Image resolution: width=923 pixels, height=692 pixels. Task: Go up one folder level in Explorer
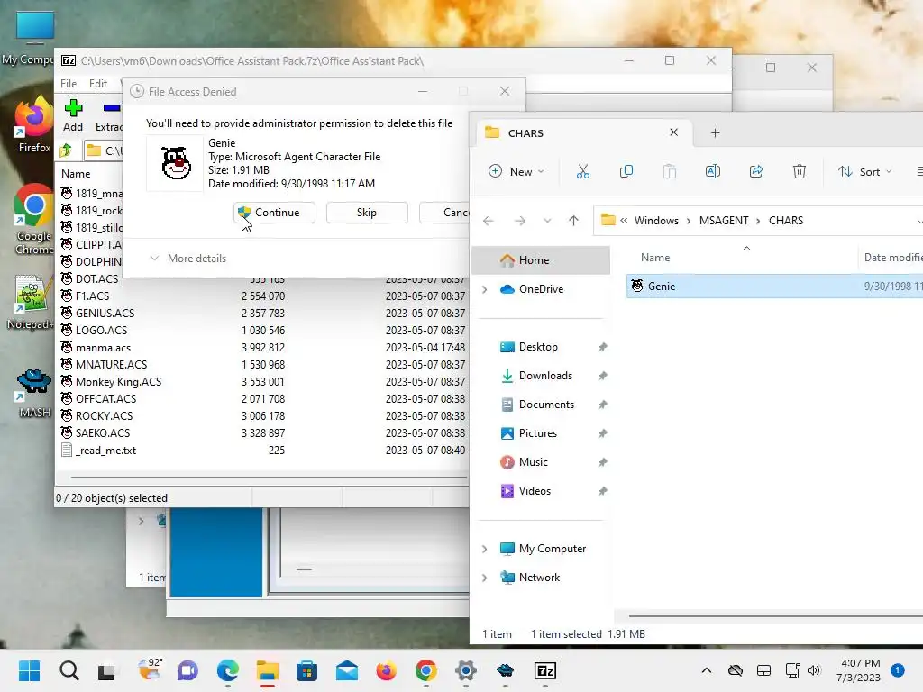pos(573,221)
